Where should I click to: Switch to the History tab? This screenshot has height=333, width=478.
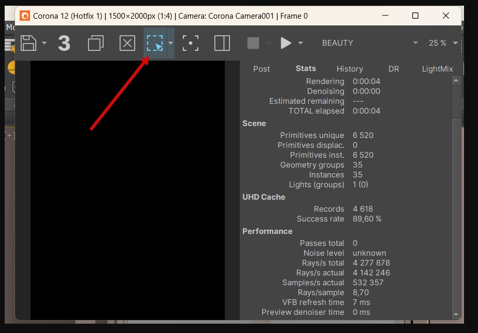(x=350, y=69)
